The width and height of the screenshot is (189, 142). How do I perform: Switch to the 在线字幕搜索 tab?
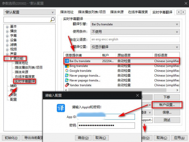tap(138, 12)
